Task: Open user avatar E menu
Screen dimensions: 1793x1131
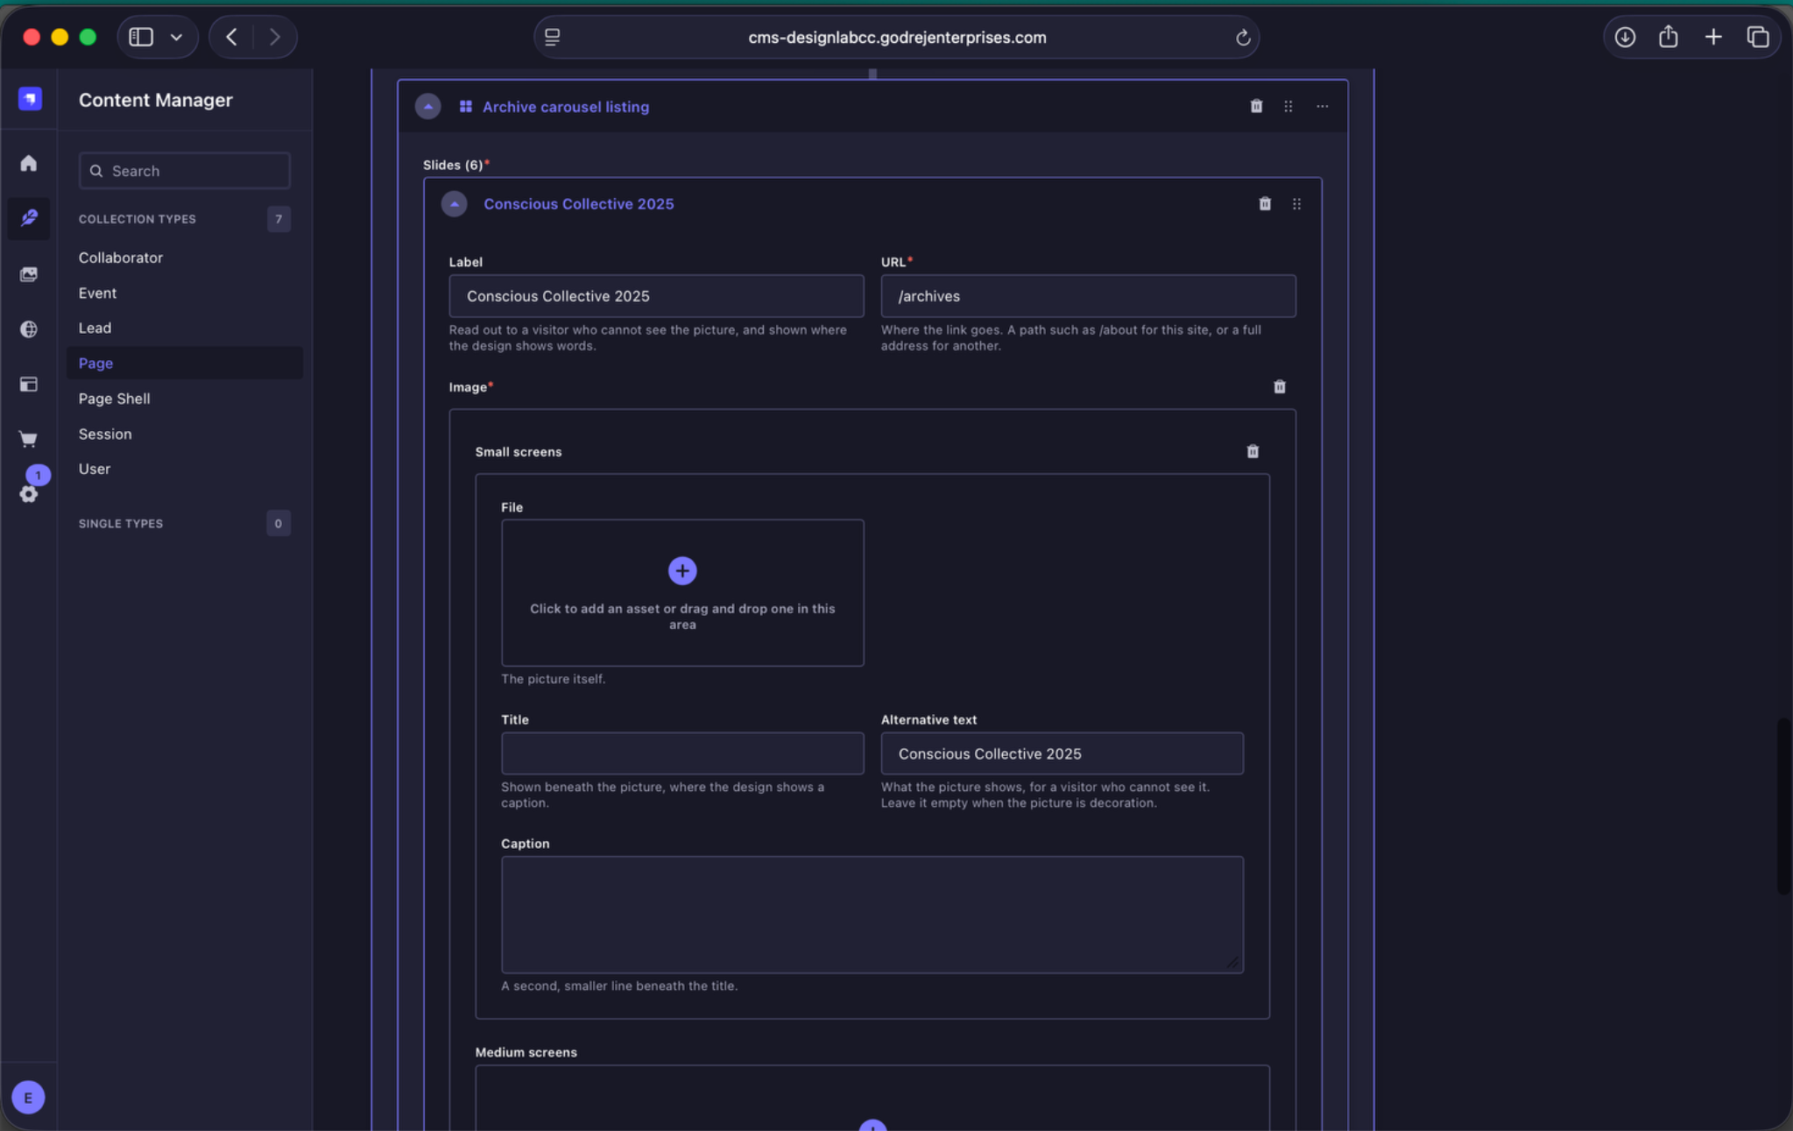Action: pos(29,1097)
